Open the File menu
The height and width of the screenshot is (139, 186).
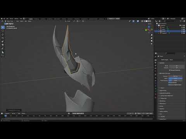[4, 19]
